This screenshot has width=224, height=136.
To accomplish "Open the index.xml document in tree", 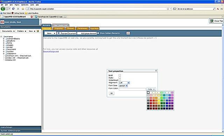I will click(17, 58).
